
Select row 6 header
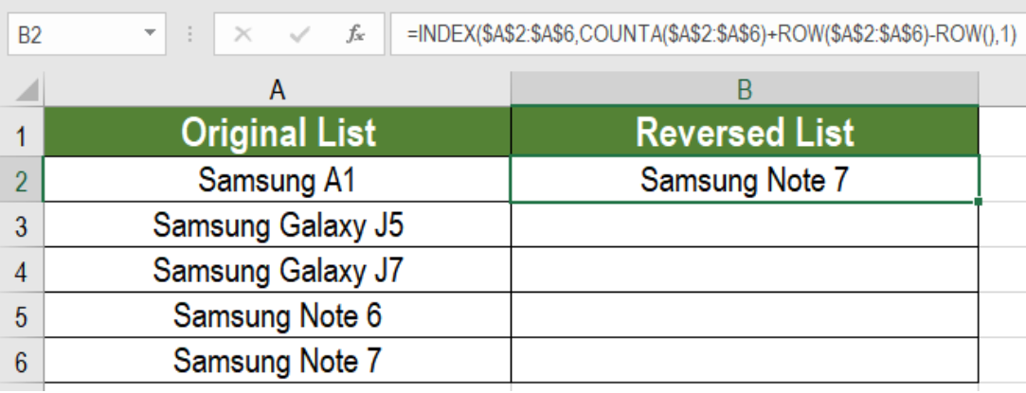tap(22, 360)
